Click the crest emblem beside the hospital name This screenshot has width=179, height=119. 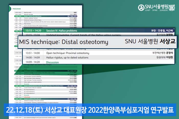click(x=172, y=8)
